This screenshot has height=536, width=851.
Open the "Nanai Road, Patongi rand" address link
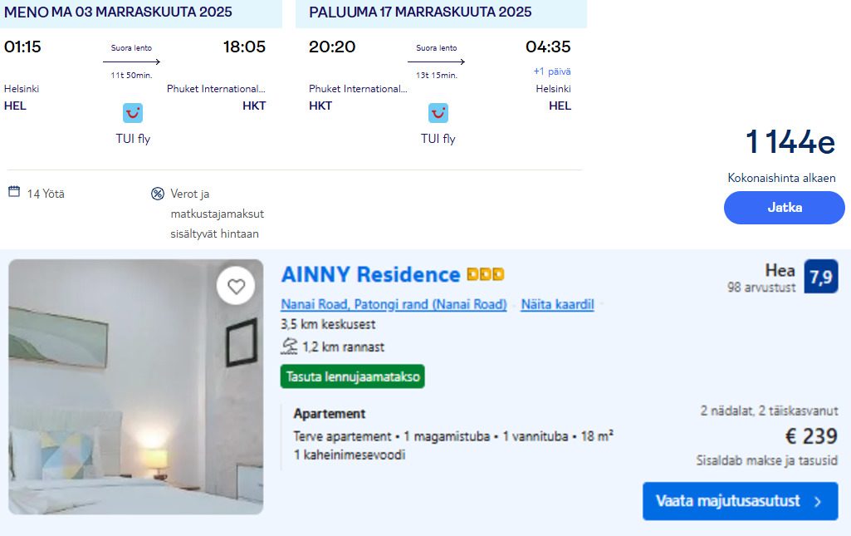pyautogui.click(x=394, y=304)
